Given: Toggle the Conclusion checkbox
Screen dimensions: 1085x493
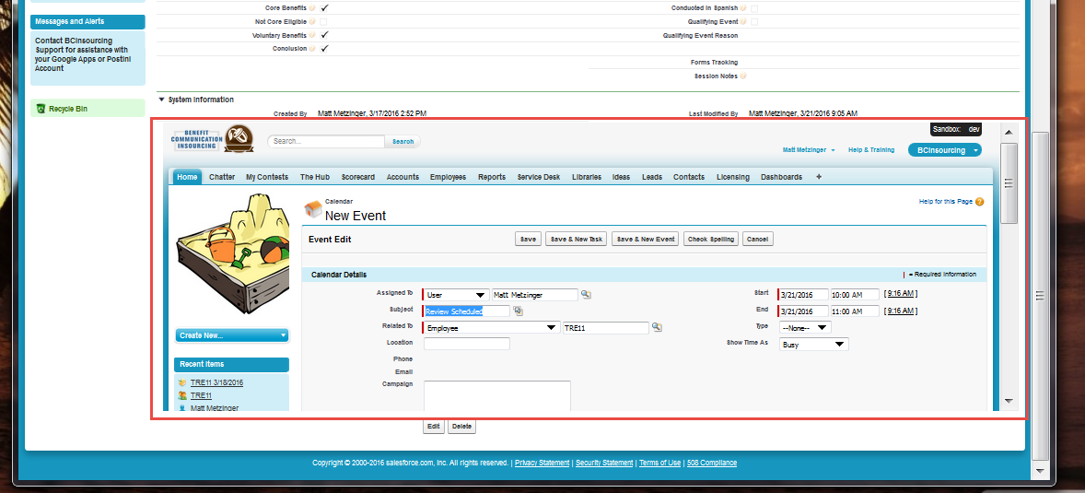Looking at the screenshot, I should coord(324,49).
